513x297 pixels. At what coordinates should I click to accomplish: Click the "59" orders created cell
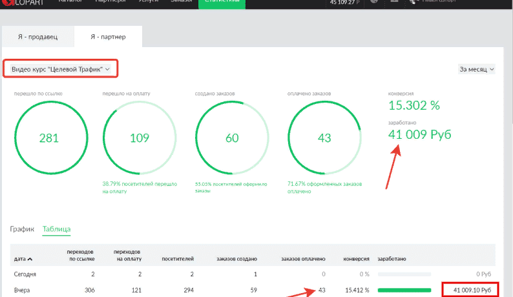click(x=253, y=290)
